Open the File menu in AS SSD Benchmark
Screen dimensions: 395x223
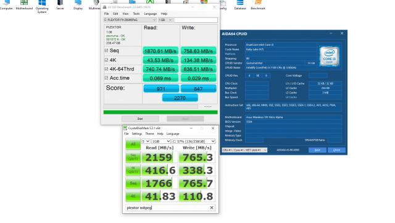click(107, 14)
